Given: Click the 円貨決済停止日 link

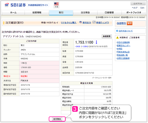Looking at the screenshot, I should pyautogui.click(x=123, y=52).
